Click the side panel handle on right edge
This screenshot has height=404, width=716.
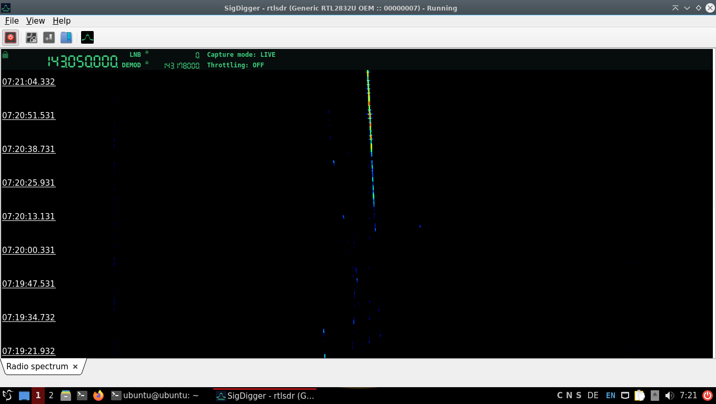coord(714,204)
